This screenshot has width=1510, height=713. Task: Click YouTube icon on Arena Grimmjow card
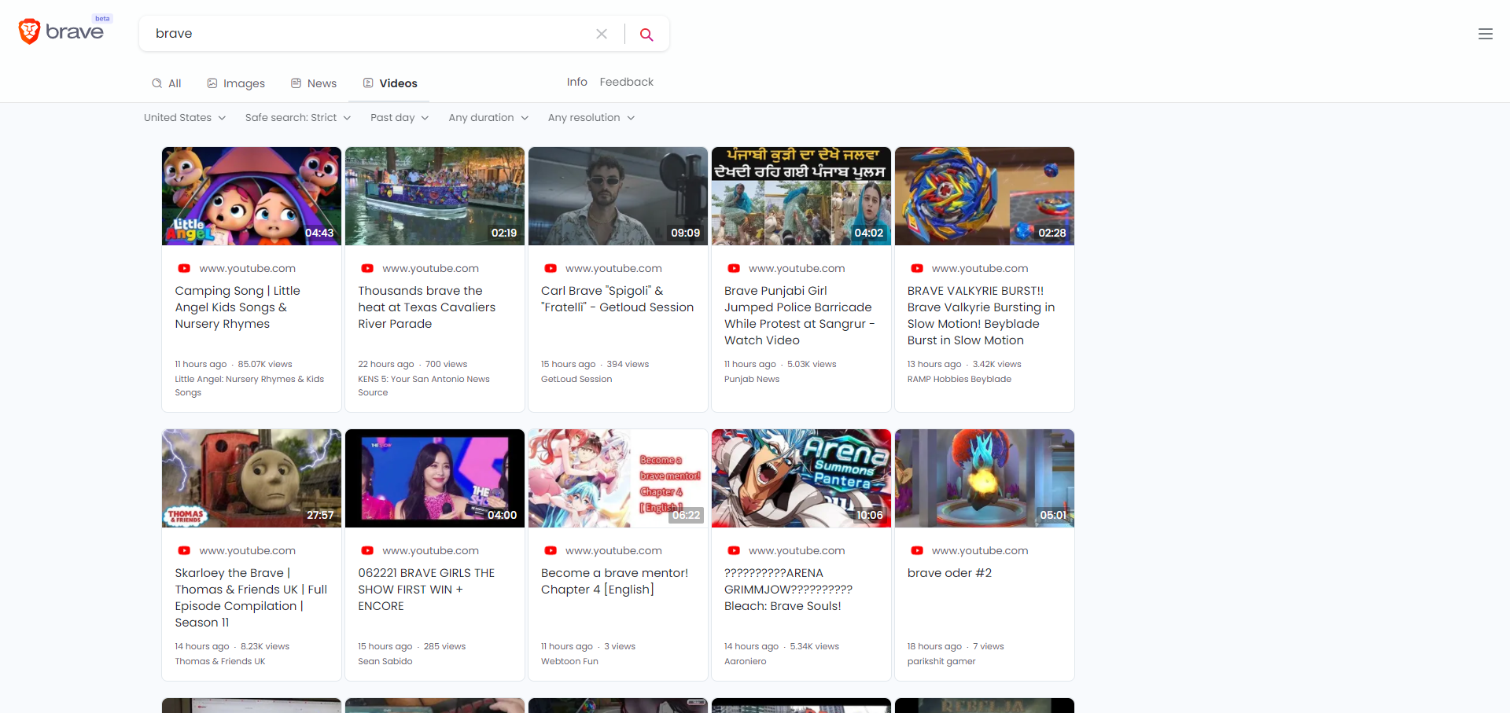click(x=734, y=550)
